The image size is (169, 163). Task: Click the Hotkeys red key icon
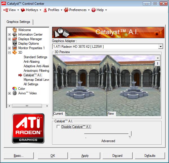pos(23,10)
